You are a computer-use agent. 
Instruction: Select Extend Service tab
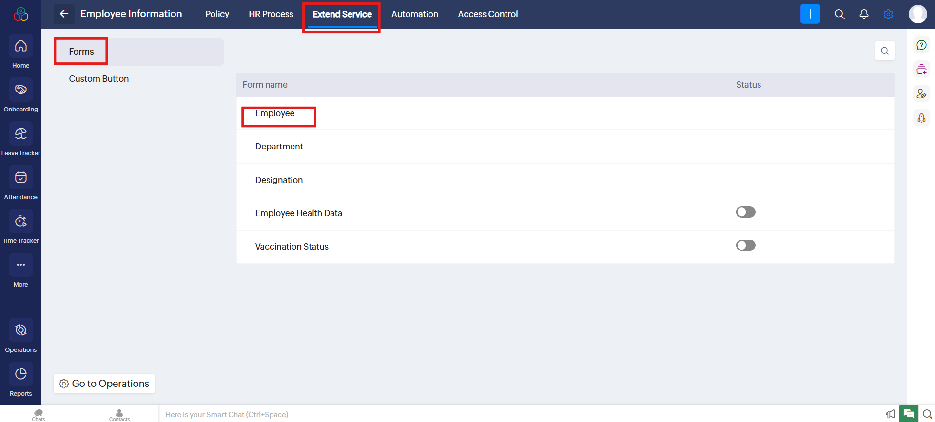[x=342, y=14]
